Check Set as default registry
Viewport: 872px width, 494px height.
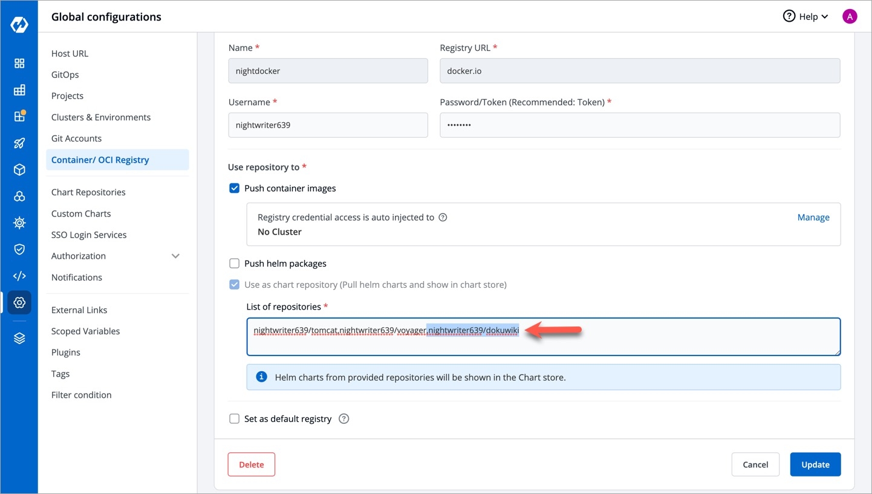pyautogui.click(x=235, y=419)
